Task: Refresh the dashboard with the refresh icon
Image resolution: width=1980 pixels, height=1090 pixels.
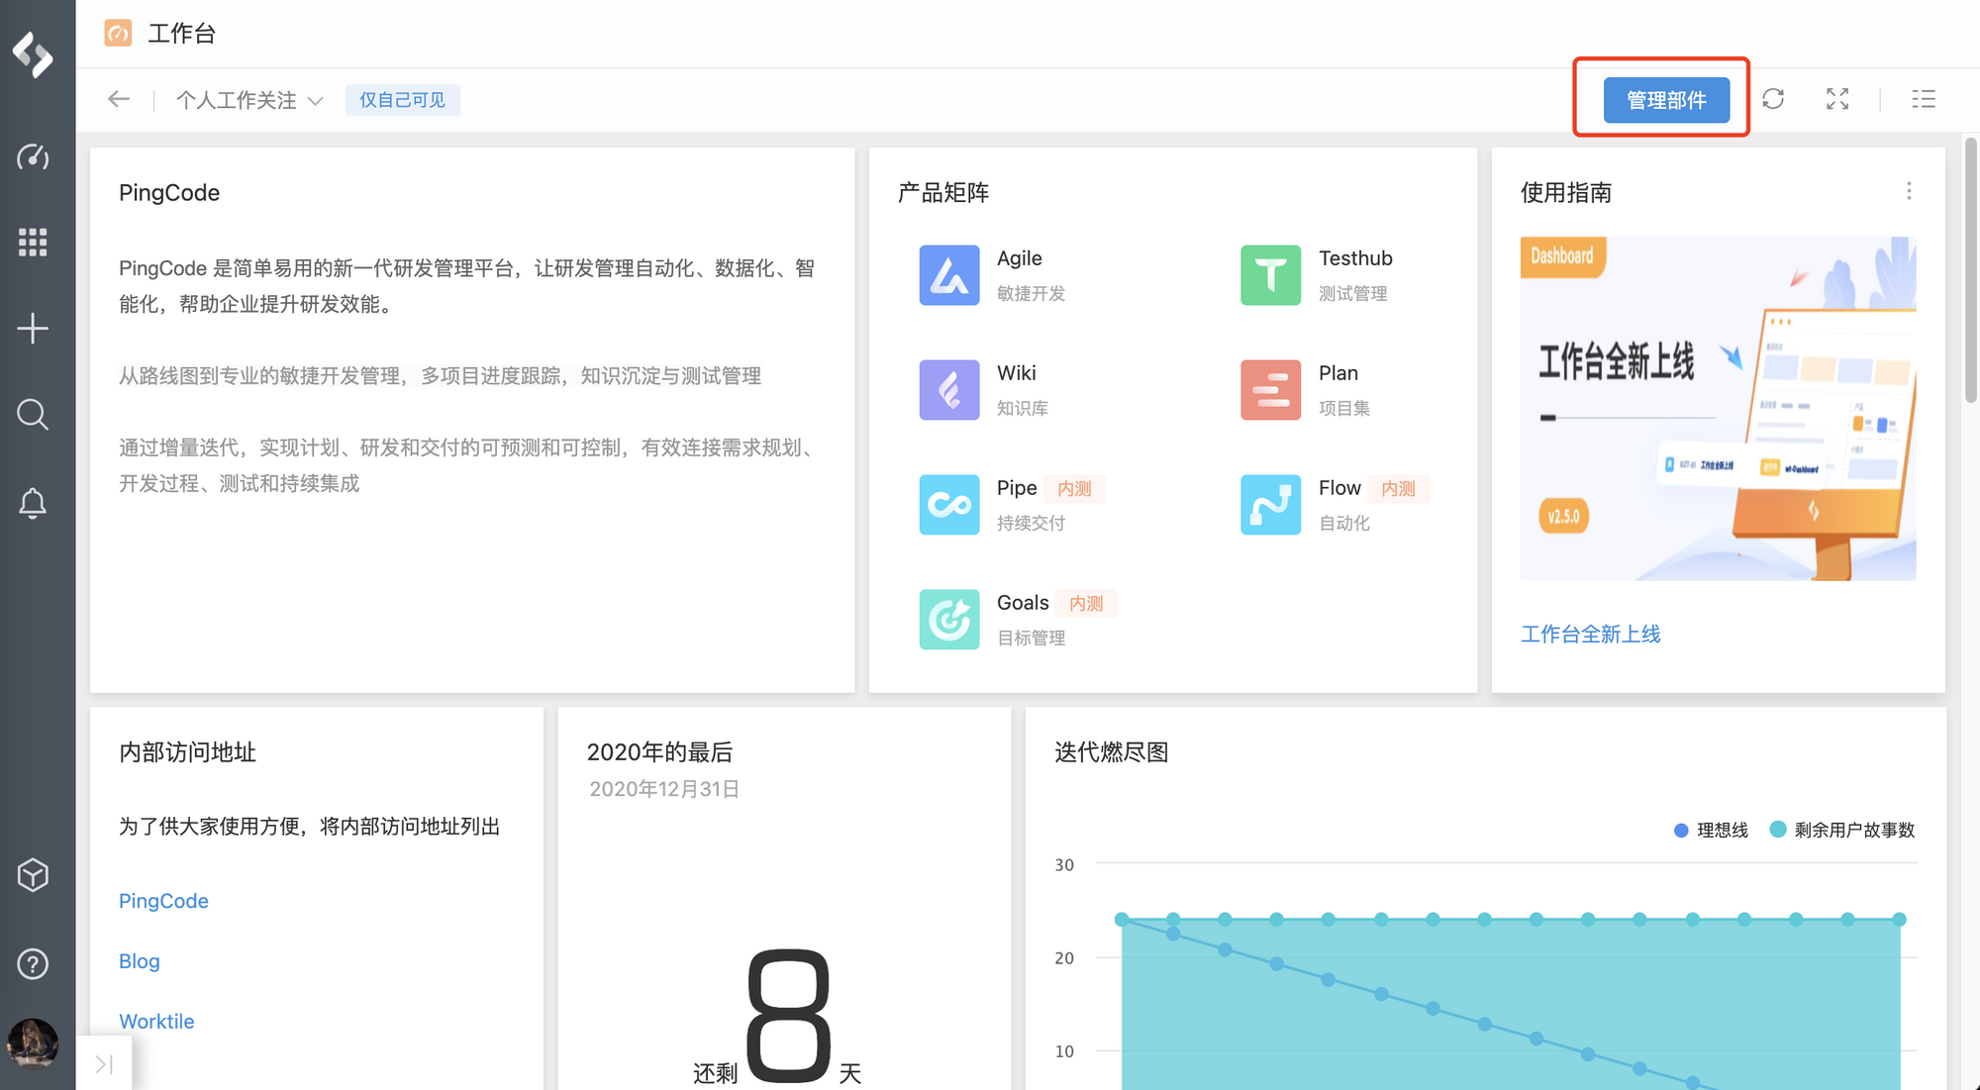Action: (1773, 99)
